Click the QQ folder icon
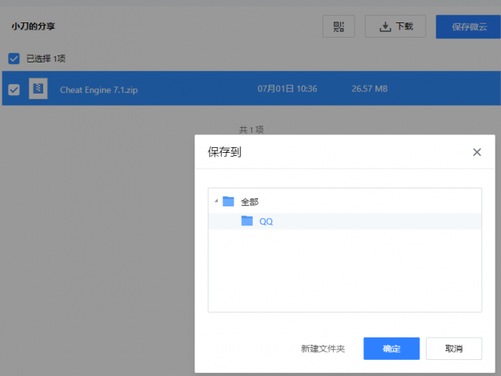Image resolution: width=501 pixels, height=376 pixels. click(x=247, y=221)
